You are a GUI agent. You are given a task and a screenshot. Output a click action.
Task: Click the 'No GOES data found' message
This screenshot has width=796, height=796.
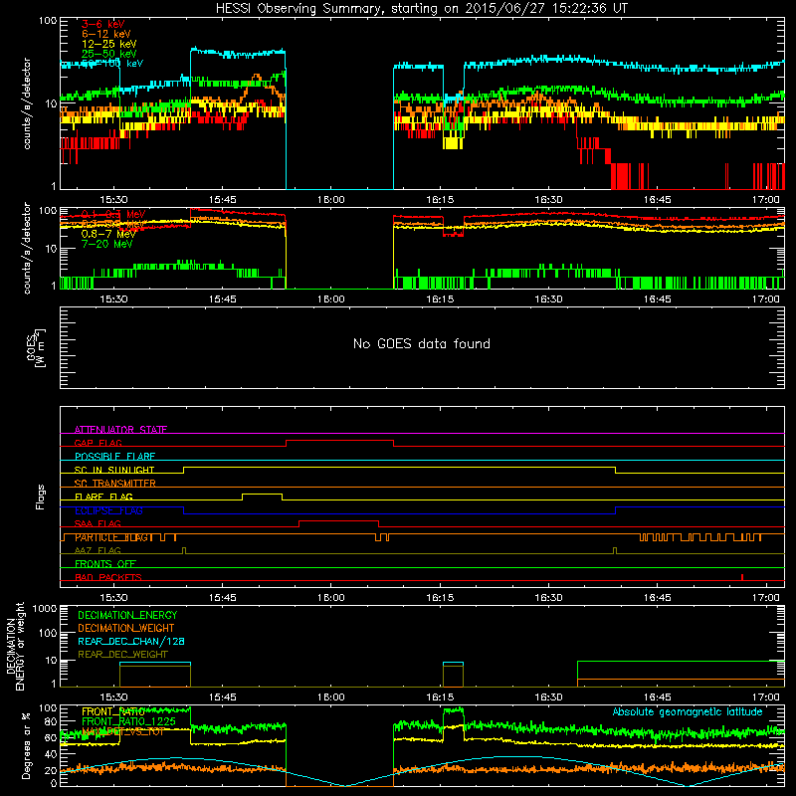point(421,343)
